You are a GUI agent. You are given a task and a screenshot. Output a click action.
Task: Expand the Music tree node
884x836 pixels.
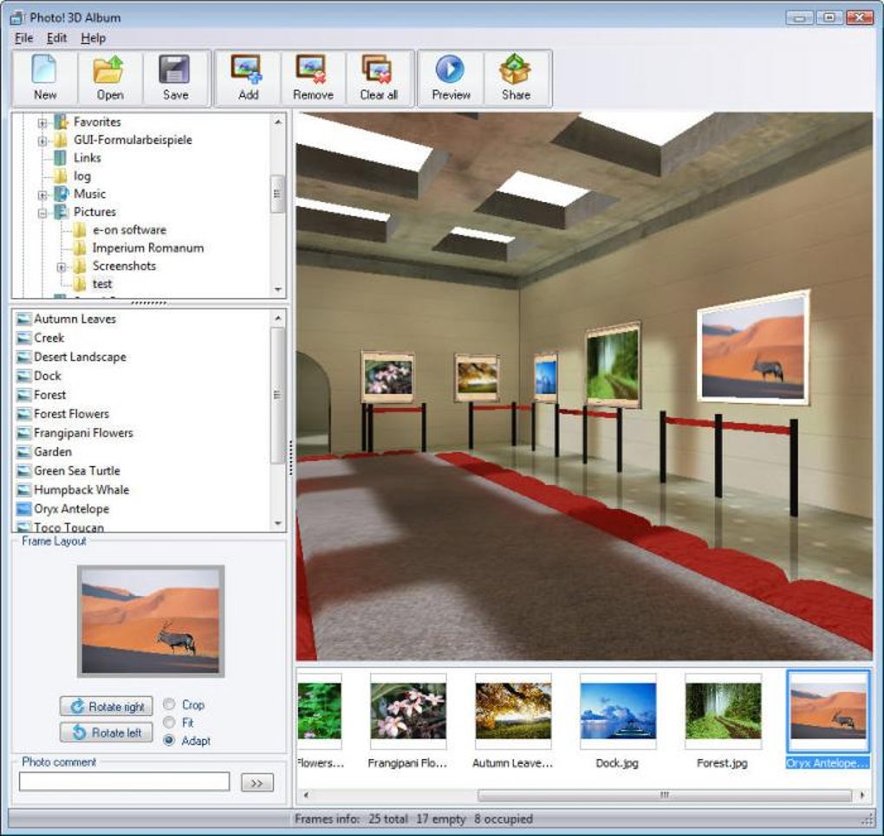click(x=42, y=195)
